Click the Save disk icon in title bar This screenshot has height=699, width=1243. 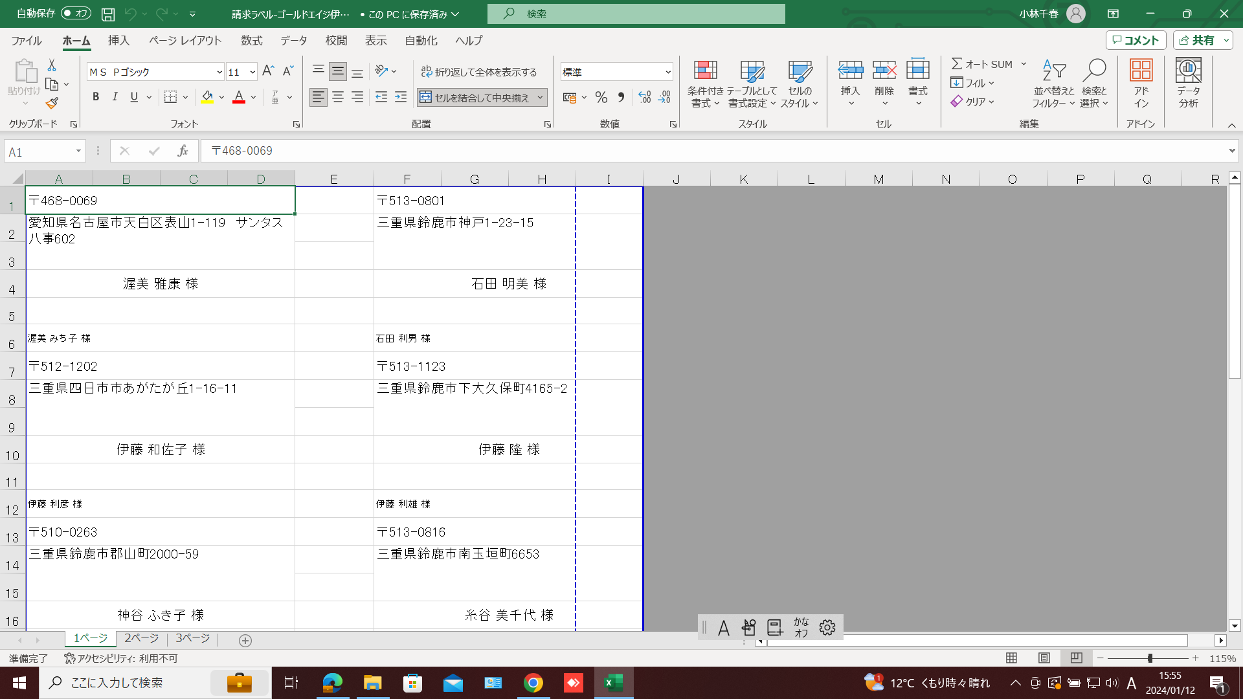[108, 14]
